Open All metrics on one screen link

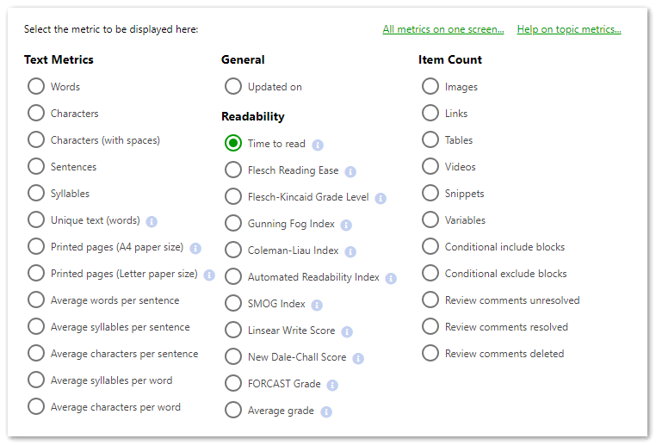442,29
